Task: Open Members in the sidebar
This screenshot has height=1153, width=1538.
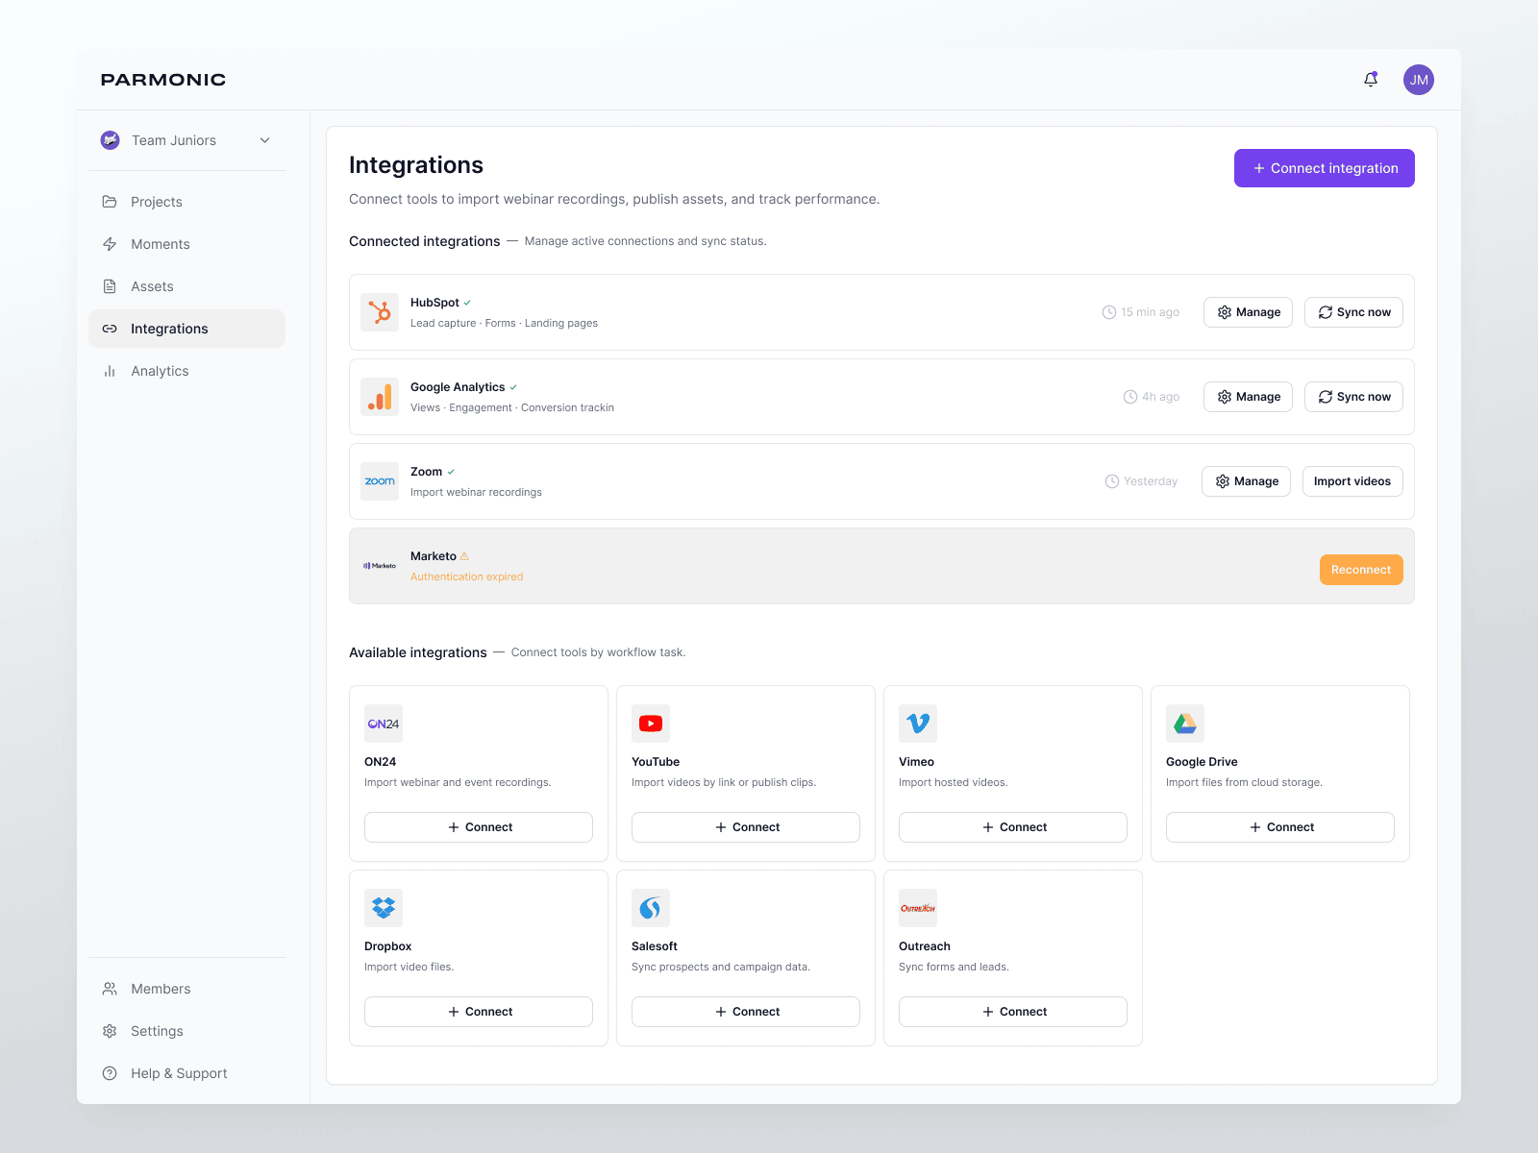Action: 187,989
